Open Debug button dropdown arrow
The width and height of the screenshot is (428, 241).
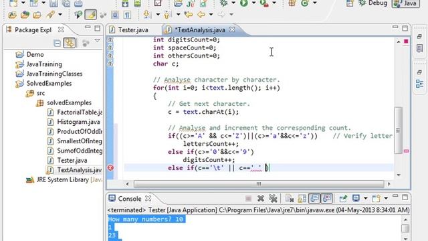pyautogui.click(x=233, y=3)
